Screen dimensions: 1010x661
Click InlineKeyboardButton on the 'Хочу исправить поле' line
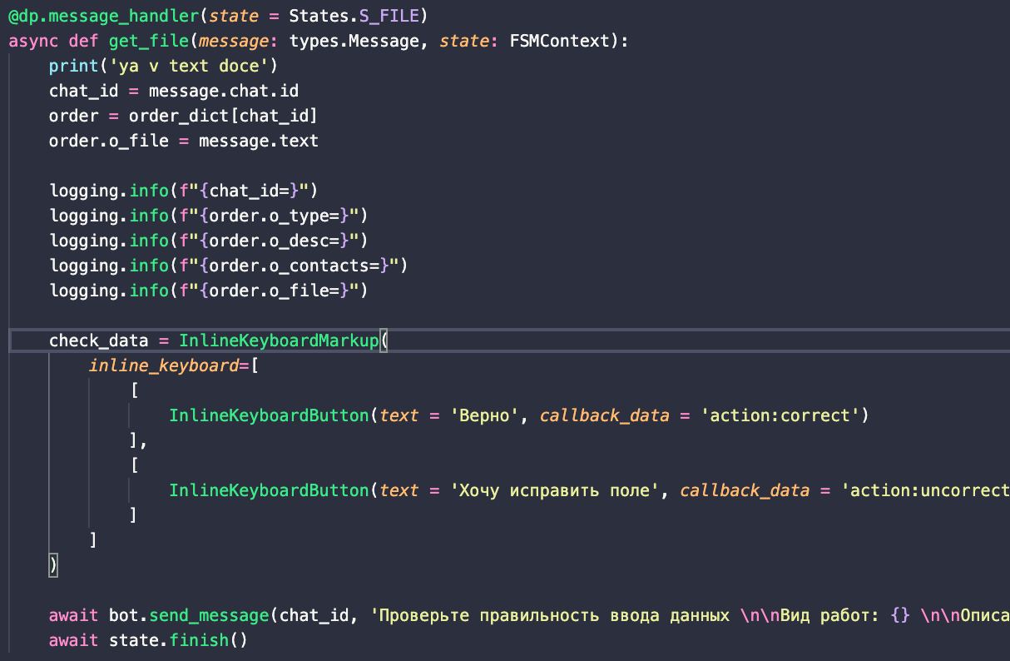(x=269, y=490)
